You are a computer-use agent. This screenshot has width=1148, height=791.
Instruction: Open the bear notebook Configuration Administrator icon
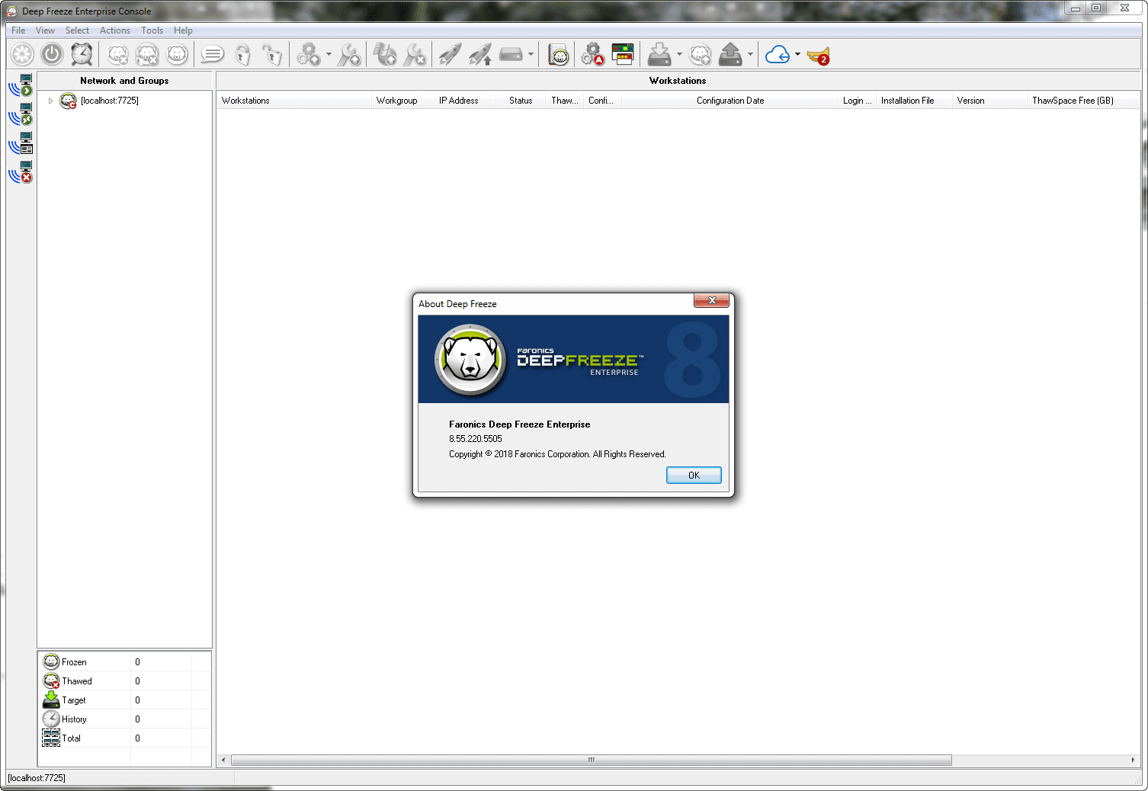[x=559, y=55]
